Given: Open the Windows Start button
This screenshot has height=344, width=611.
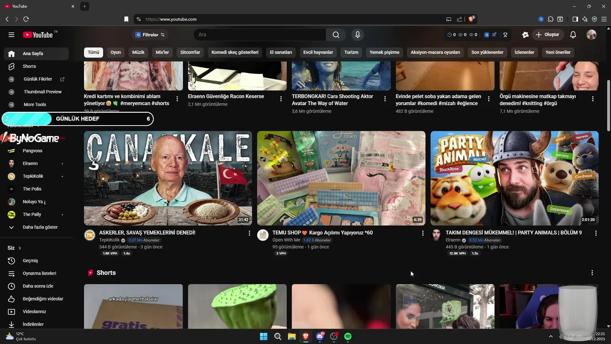Looking at the screenshot, I should [263, 336].
